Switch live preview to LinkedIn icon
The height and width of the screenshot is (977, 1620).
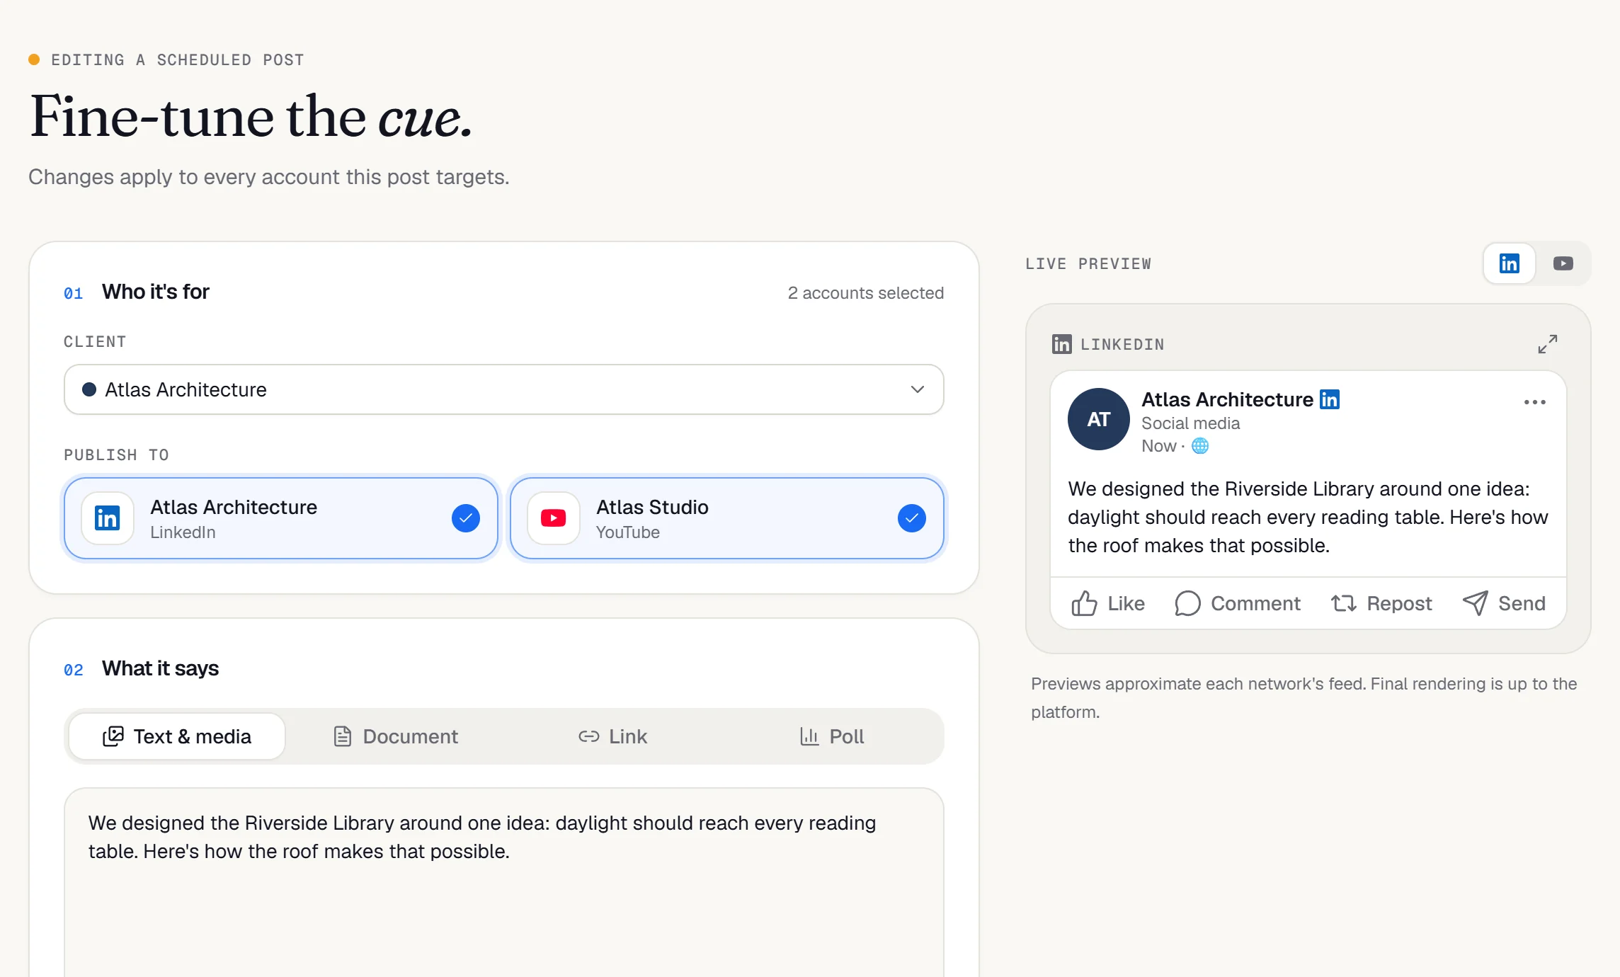tap(1509, 263)
